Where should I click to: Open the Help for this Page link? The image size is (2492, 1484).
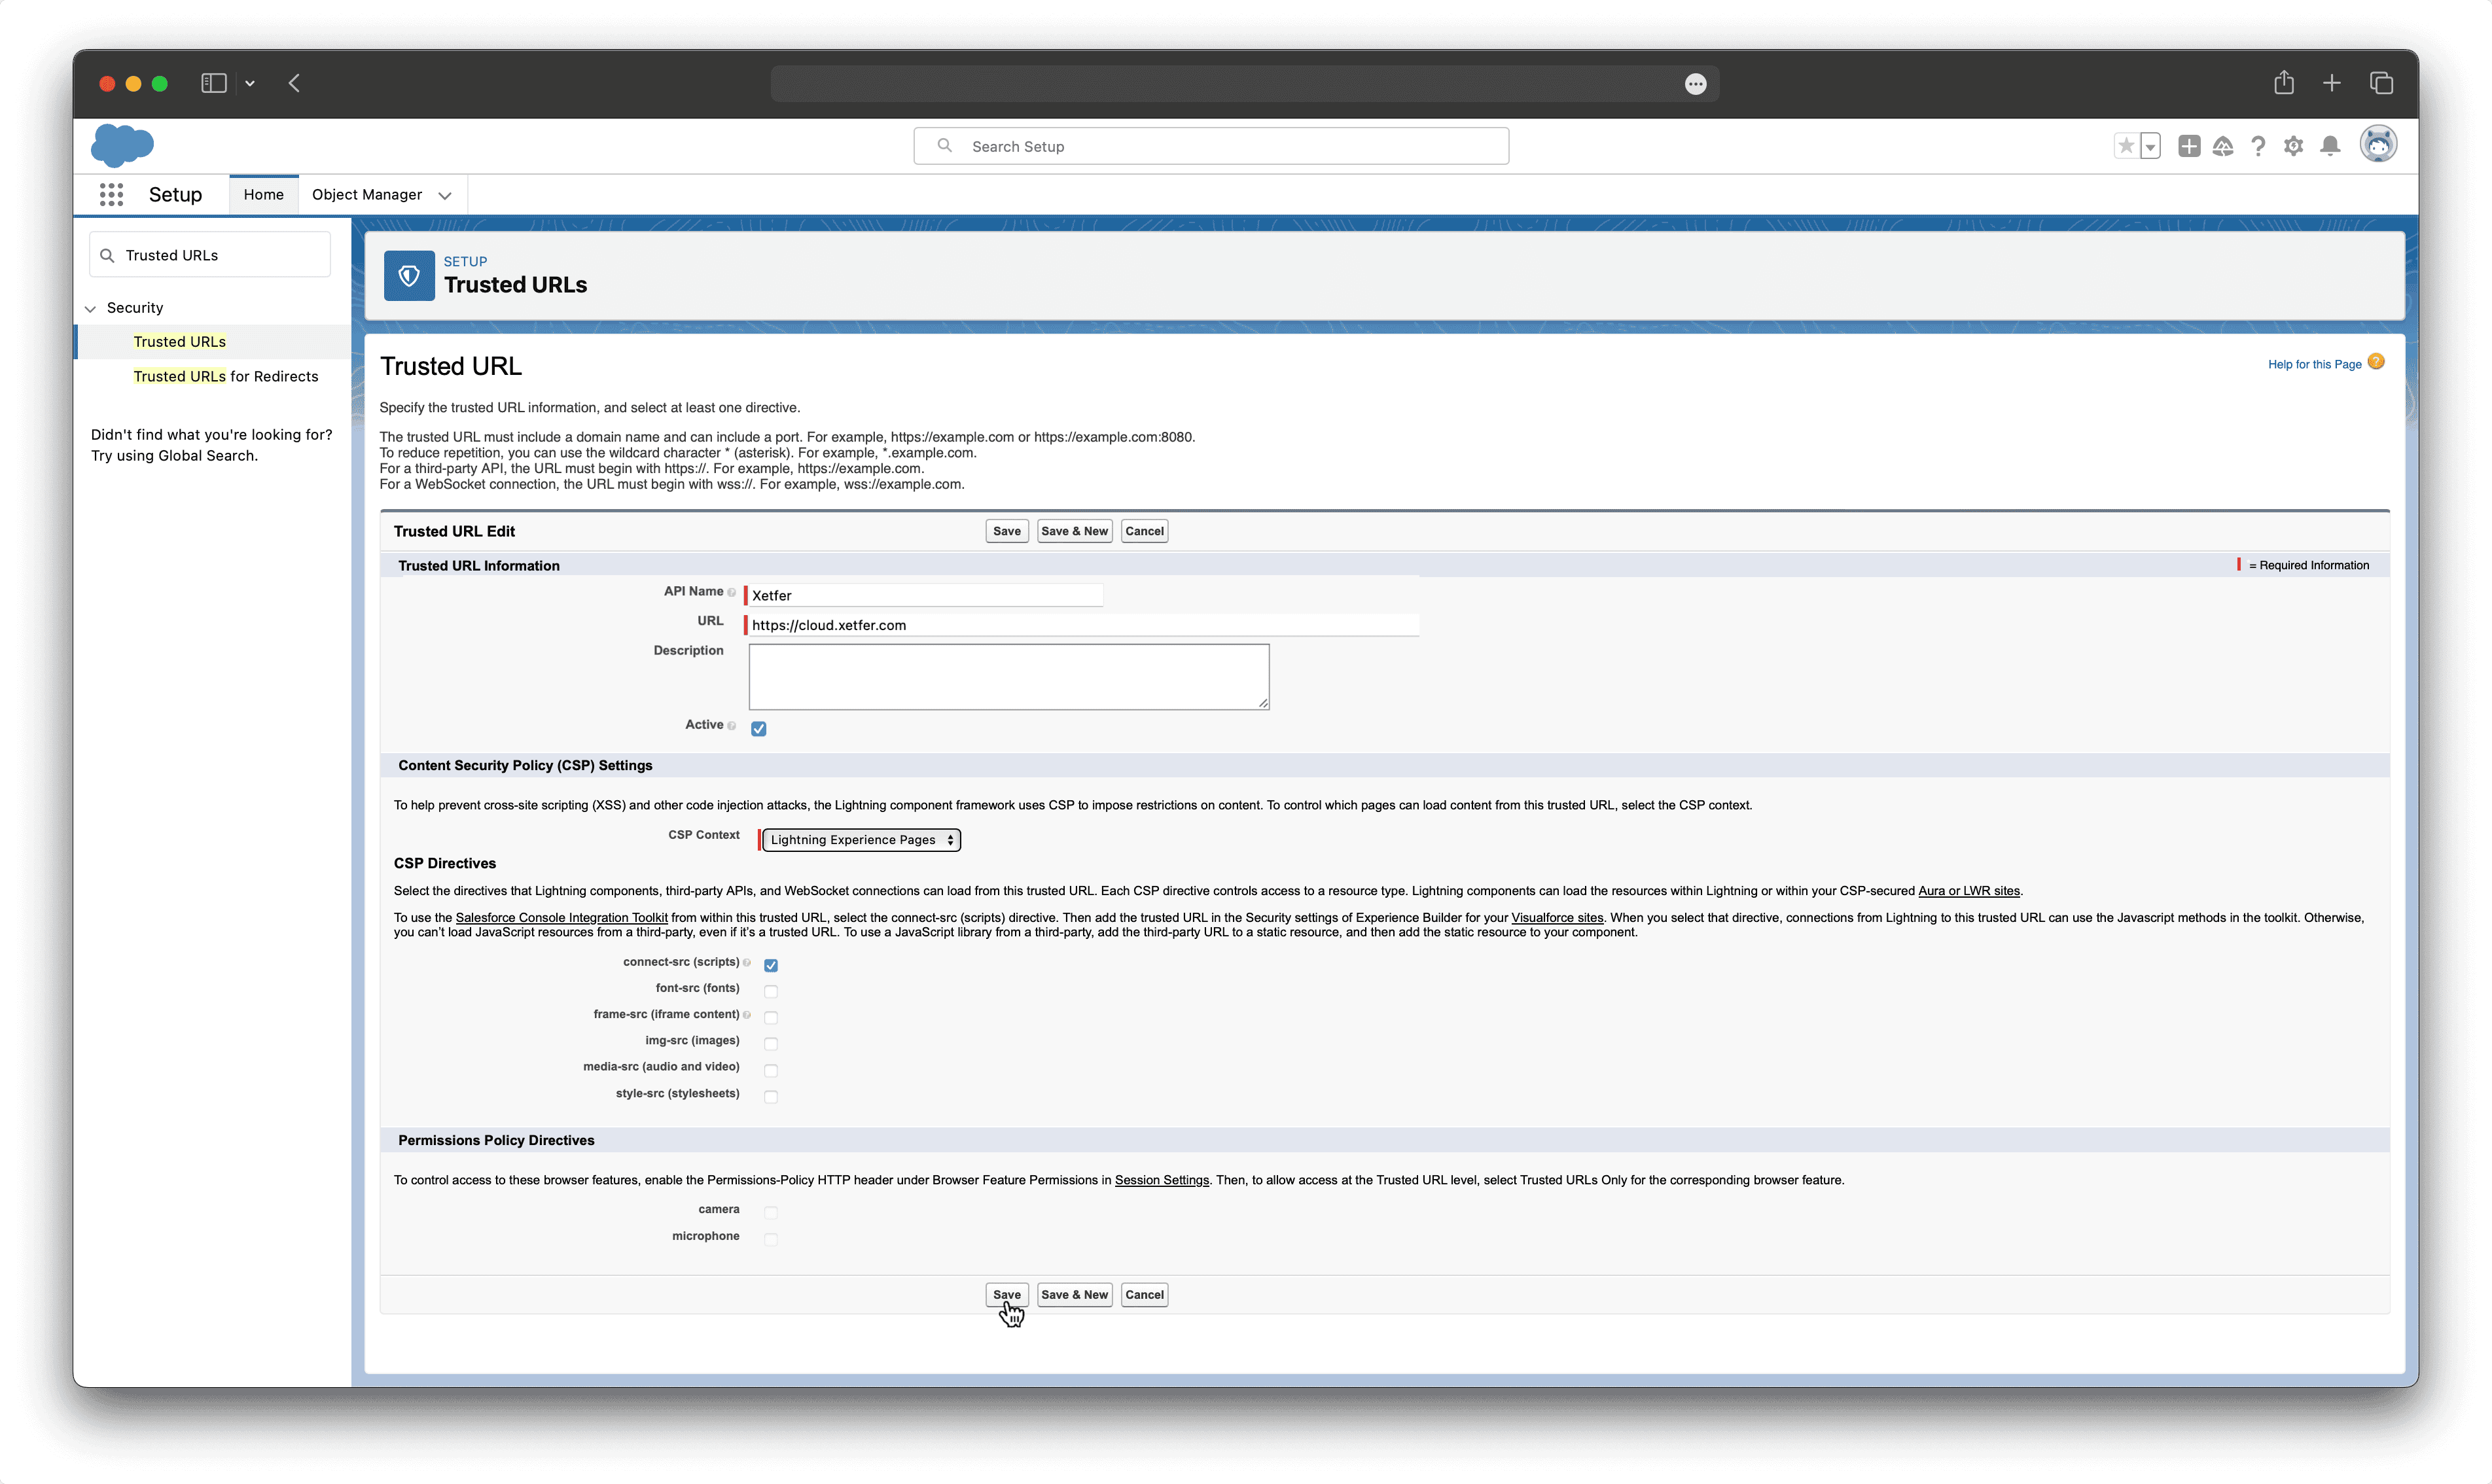click(2314, 364)
